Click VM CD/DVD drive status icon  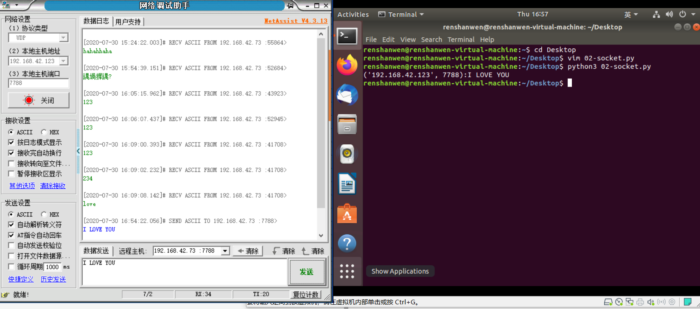point(619,302)
